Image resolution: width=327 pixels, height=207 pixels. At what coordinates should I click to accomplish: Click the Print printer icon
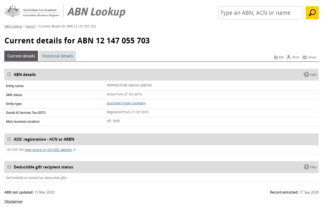(289, 57)
